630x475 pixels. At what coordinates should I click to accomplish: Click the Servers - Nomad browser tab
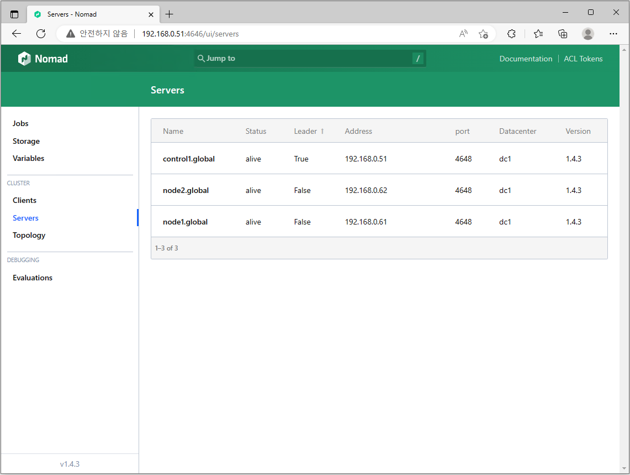(x=93, y=14)
